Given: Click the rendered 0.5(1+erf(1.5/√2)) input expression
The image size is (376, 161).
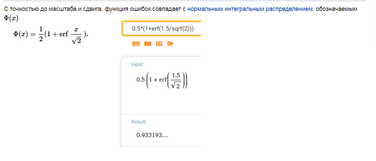Looking at the screenshot, I should (x=162, y=81).
